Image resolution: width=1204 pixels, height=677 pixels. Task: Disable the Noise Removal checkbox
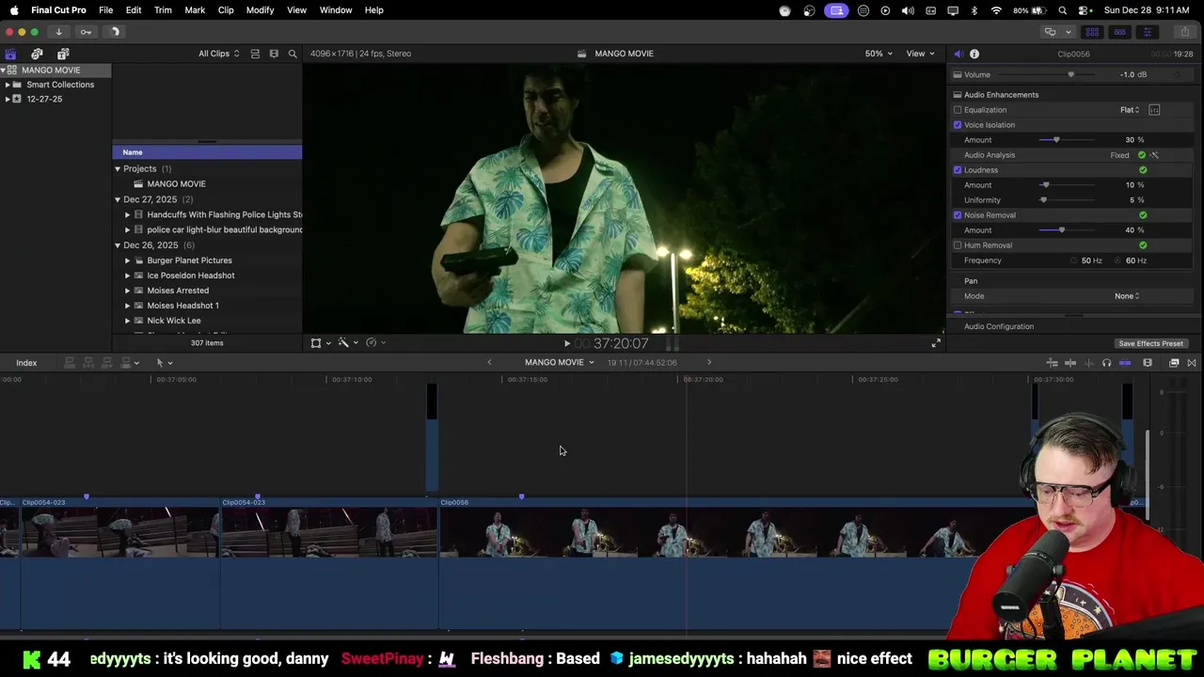point(958,215)
